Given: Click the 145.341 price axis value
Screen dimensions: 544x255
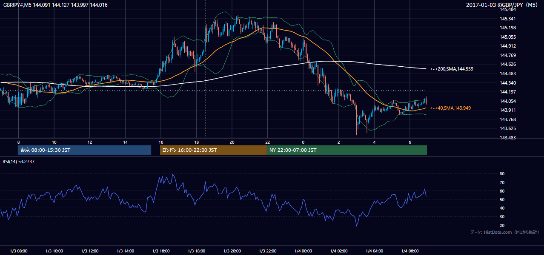Looking at the screenshot, I should click(509, 19).
